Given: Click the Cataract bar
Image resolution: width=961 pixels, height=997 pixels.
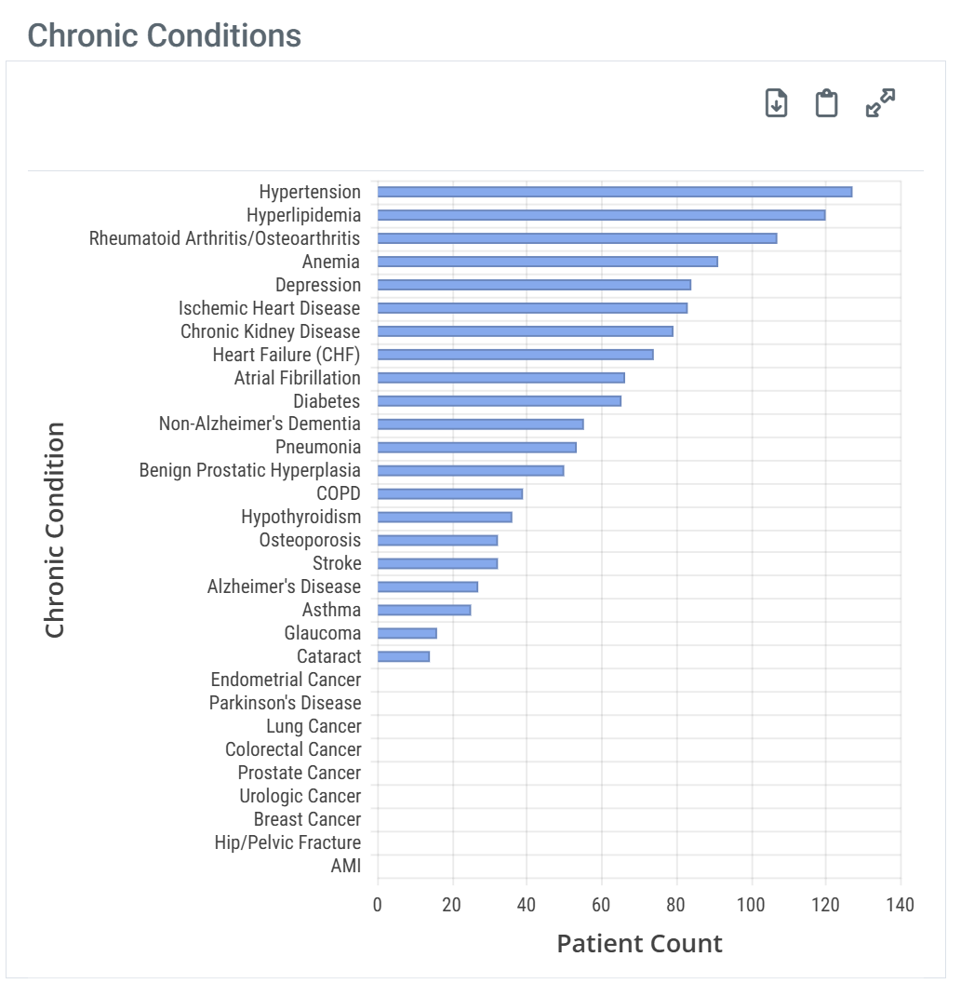Looking at the screenshot, I should (404, 656).
